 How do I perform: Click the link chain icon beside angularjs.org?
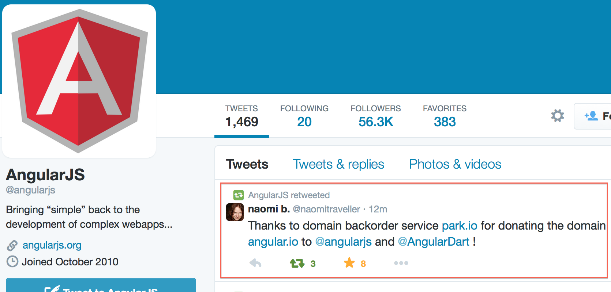point(12,246)
